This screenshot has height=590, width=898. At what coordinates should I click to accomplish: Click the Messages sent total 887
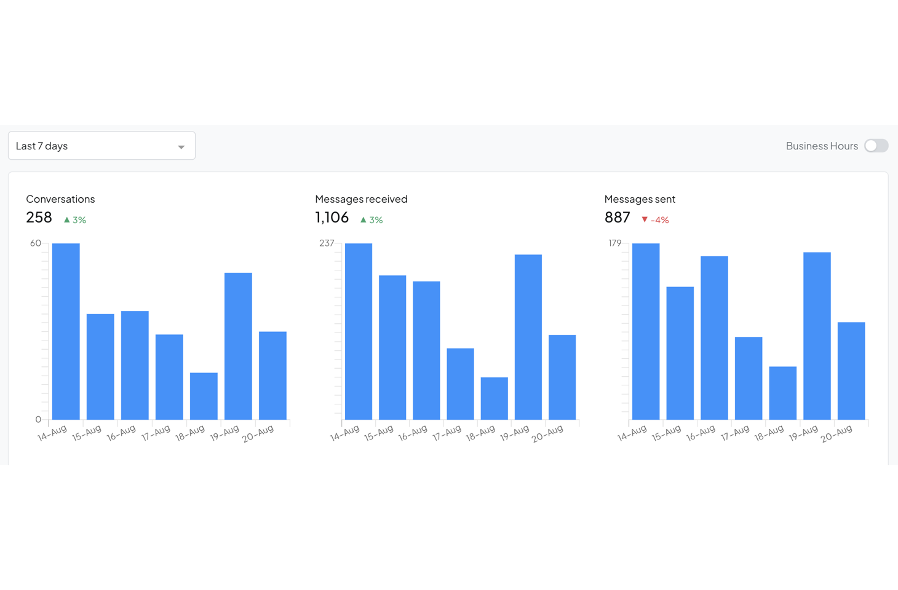(x=618, y=218)
